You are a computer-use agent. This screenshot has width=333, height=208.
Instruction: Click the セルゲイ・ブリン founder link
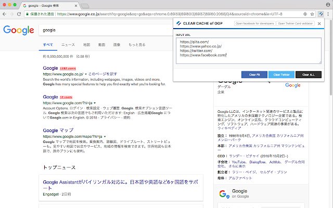273,172
